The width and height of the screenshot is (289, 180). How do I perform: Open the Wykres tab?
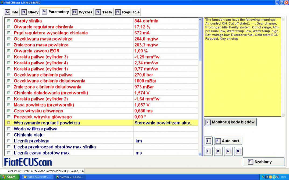point(82,12)
